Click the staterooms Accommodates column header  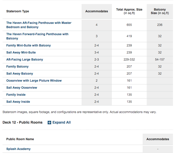point(97,11)
